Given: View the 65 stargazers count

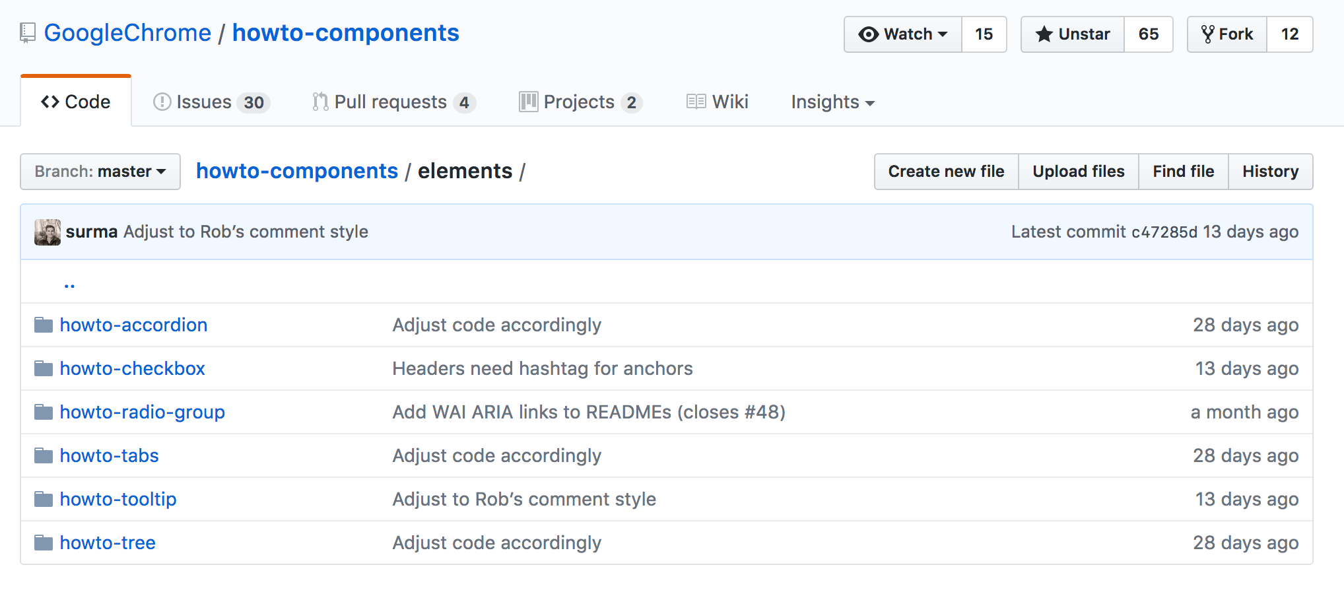Looking at the screenshot, I should coord(1149,34).
